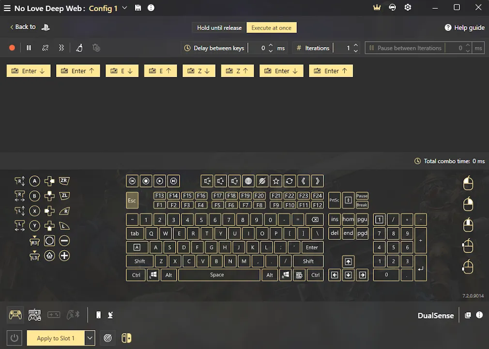Open the Help guide
Viewport: 489px width, 349px height.
tap(464, 27)
